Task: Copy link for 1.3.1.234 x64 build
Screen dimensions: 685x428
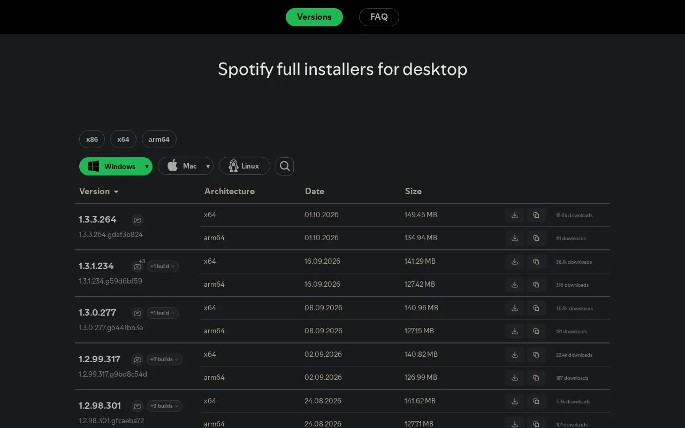Action: pos(536,262)
